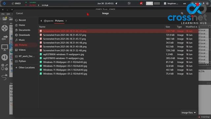Browse routers icon in GNS3 sidebar
The height and width of the screenshot is (119, 211).
coord(5,28)
